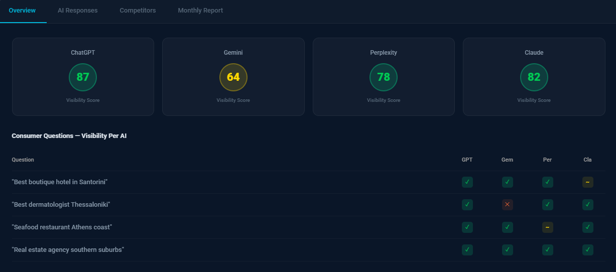
Task: Click GPT checkmark for dermatologist Thessaloniki row
Action: coord(467,205)
